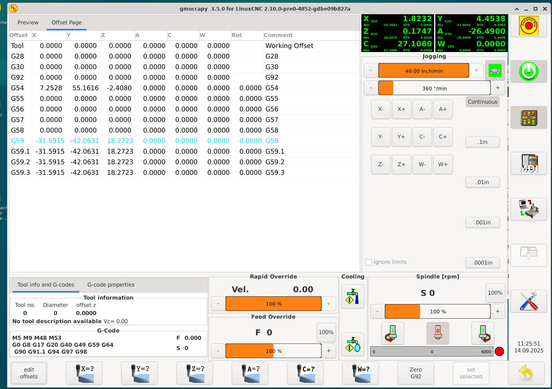Open the G-code properties tab
This screenshot has width=552, height=389.
110,285
